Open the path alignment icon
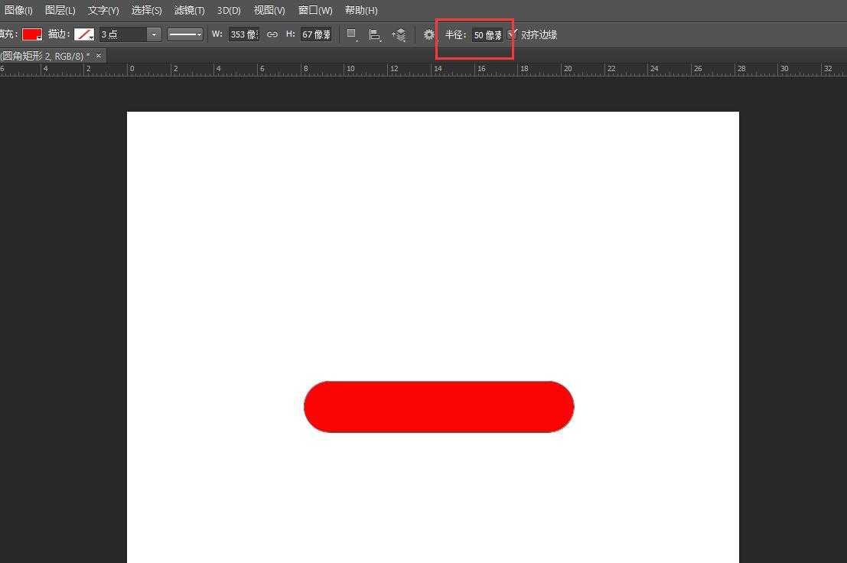 coord(375,34)
